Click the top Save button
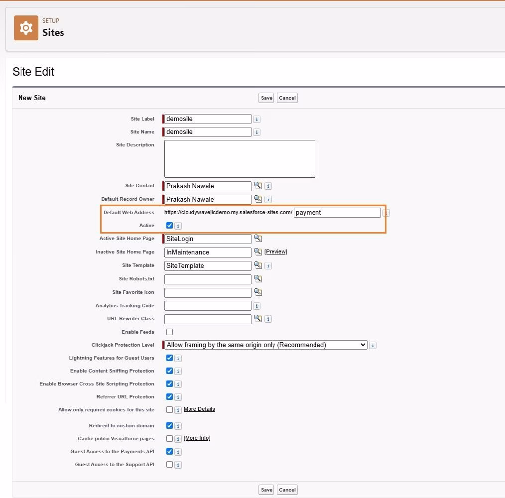 (x=266, y=98)
